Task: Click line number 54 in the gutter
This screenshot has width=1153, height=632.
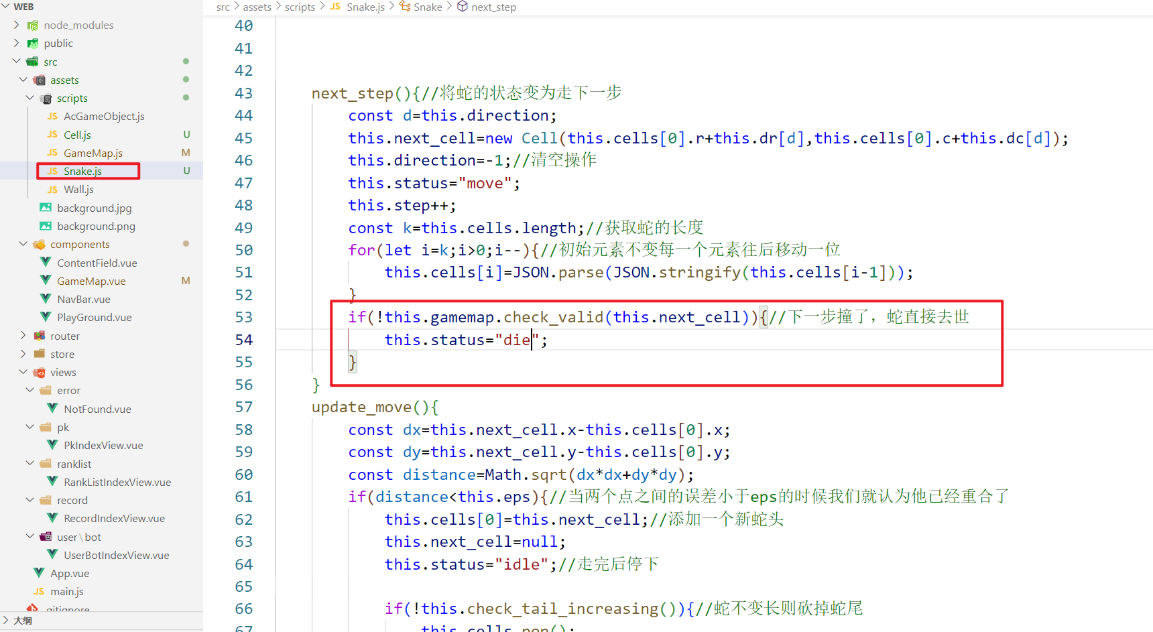Action: 243,340
